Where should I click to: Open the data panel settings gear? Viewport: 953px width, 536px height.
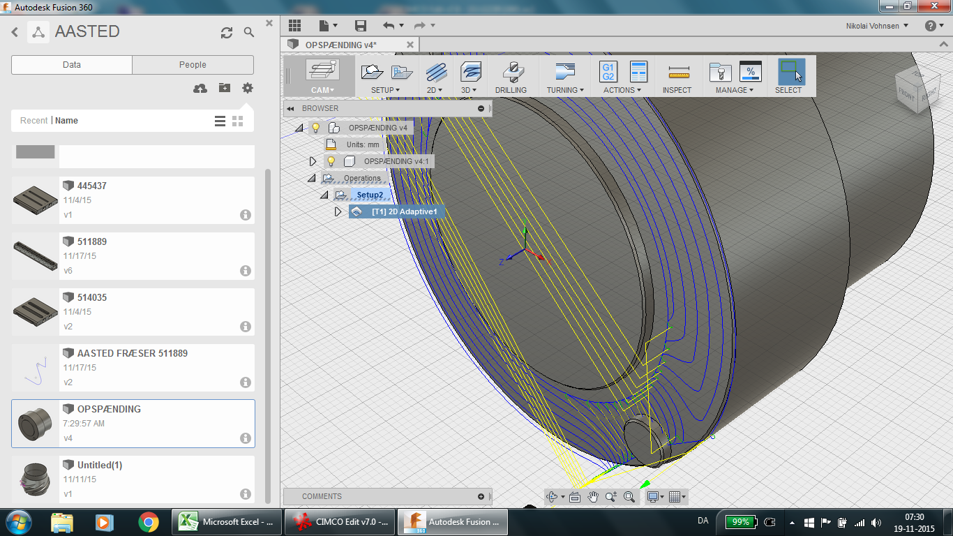(x=248, y=87)
